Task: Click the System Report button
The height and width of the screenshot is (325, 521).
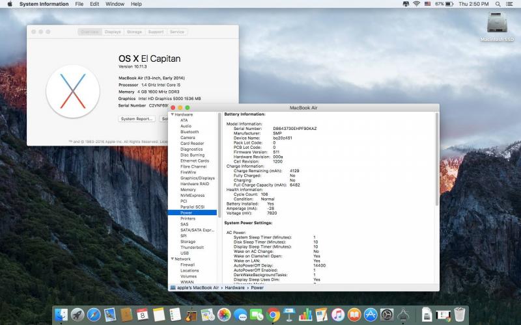Action: [137, 119]
